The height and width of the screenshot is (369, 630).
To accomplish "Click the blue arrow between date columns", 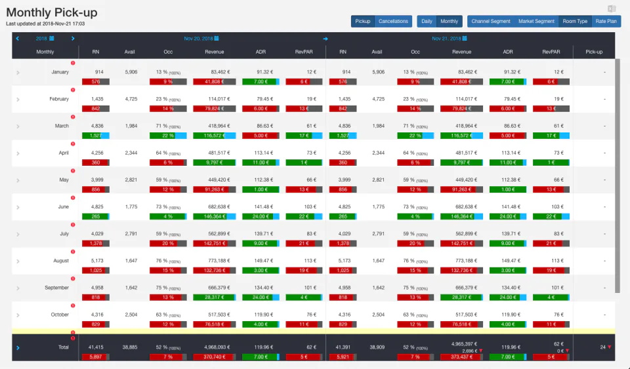I will pyautogui.click(x=325, y=39).
